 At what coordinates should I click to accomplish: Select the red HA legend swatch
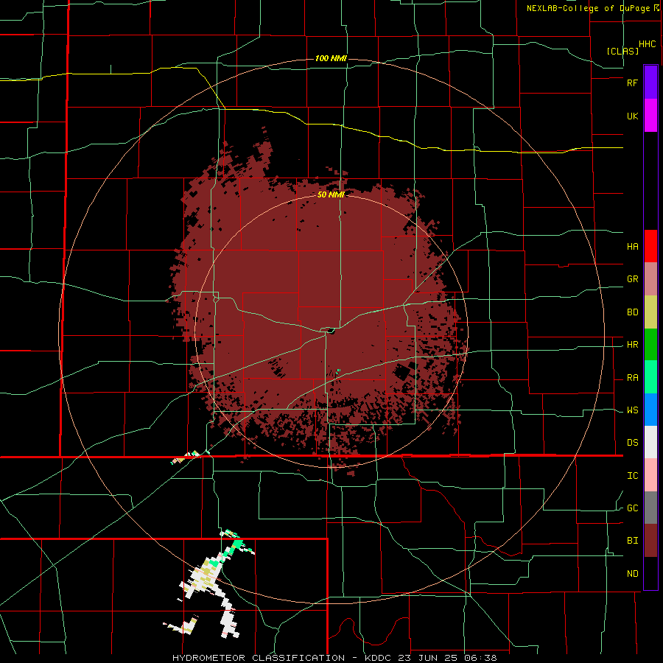[x=650, y=246]
